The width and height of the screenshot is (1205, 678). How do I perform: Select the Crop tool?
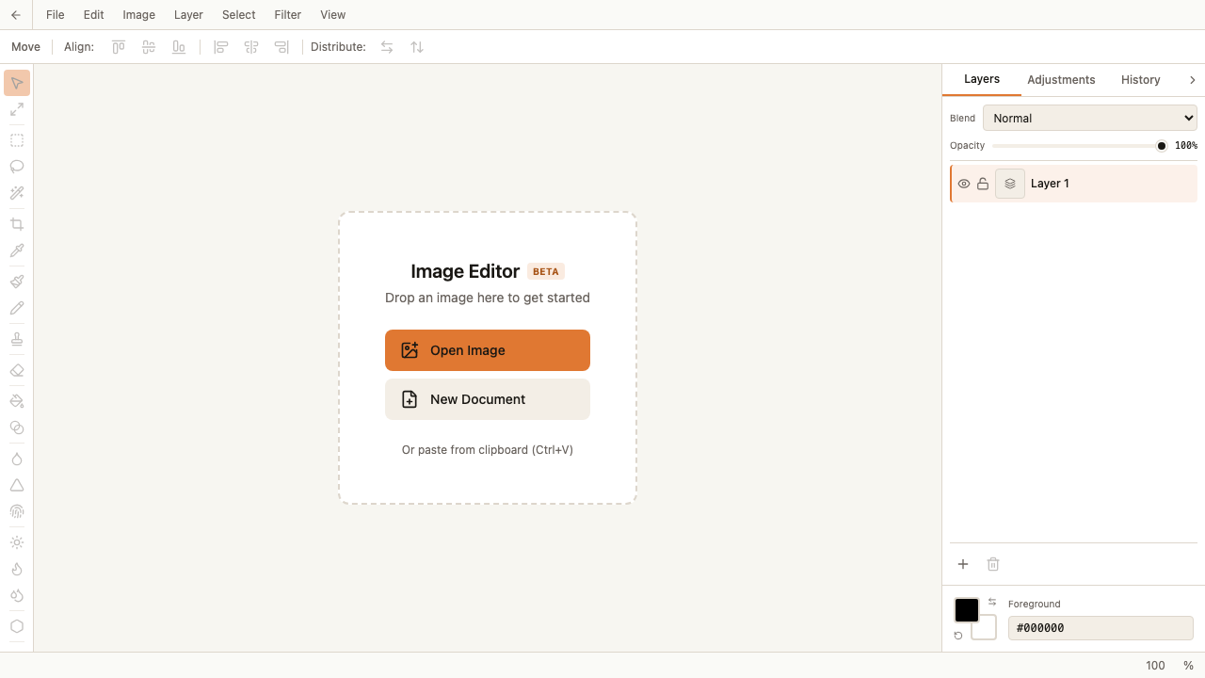click(x=17, y=224)
